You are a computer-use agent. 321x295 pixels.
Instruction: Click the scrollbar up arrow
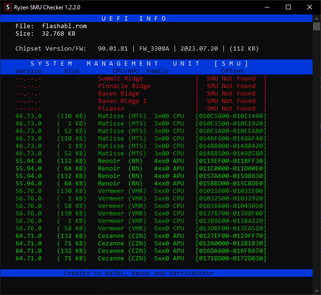click(x=316, y=19)
